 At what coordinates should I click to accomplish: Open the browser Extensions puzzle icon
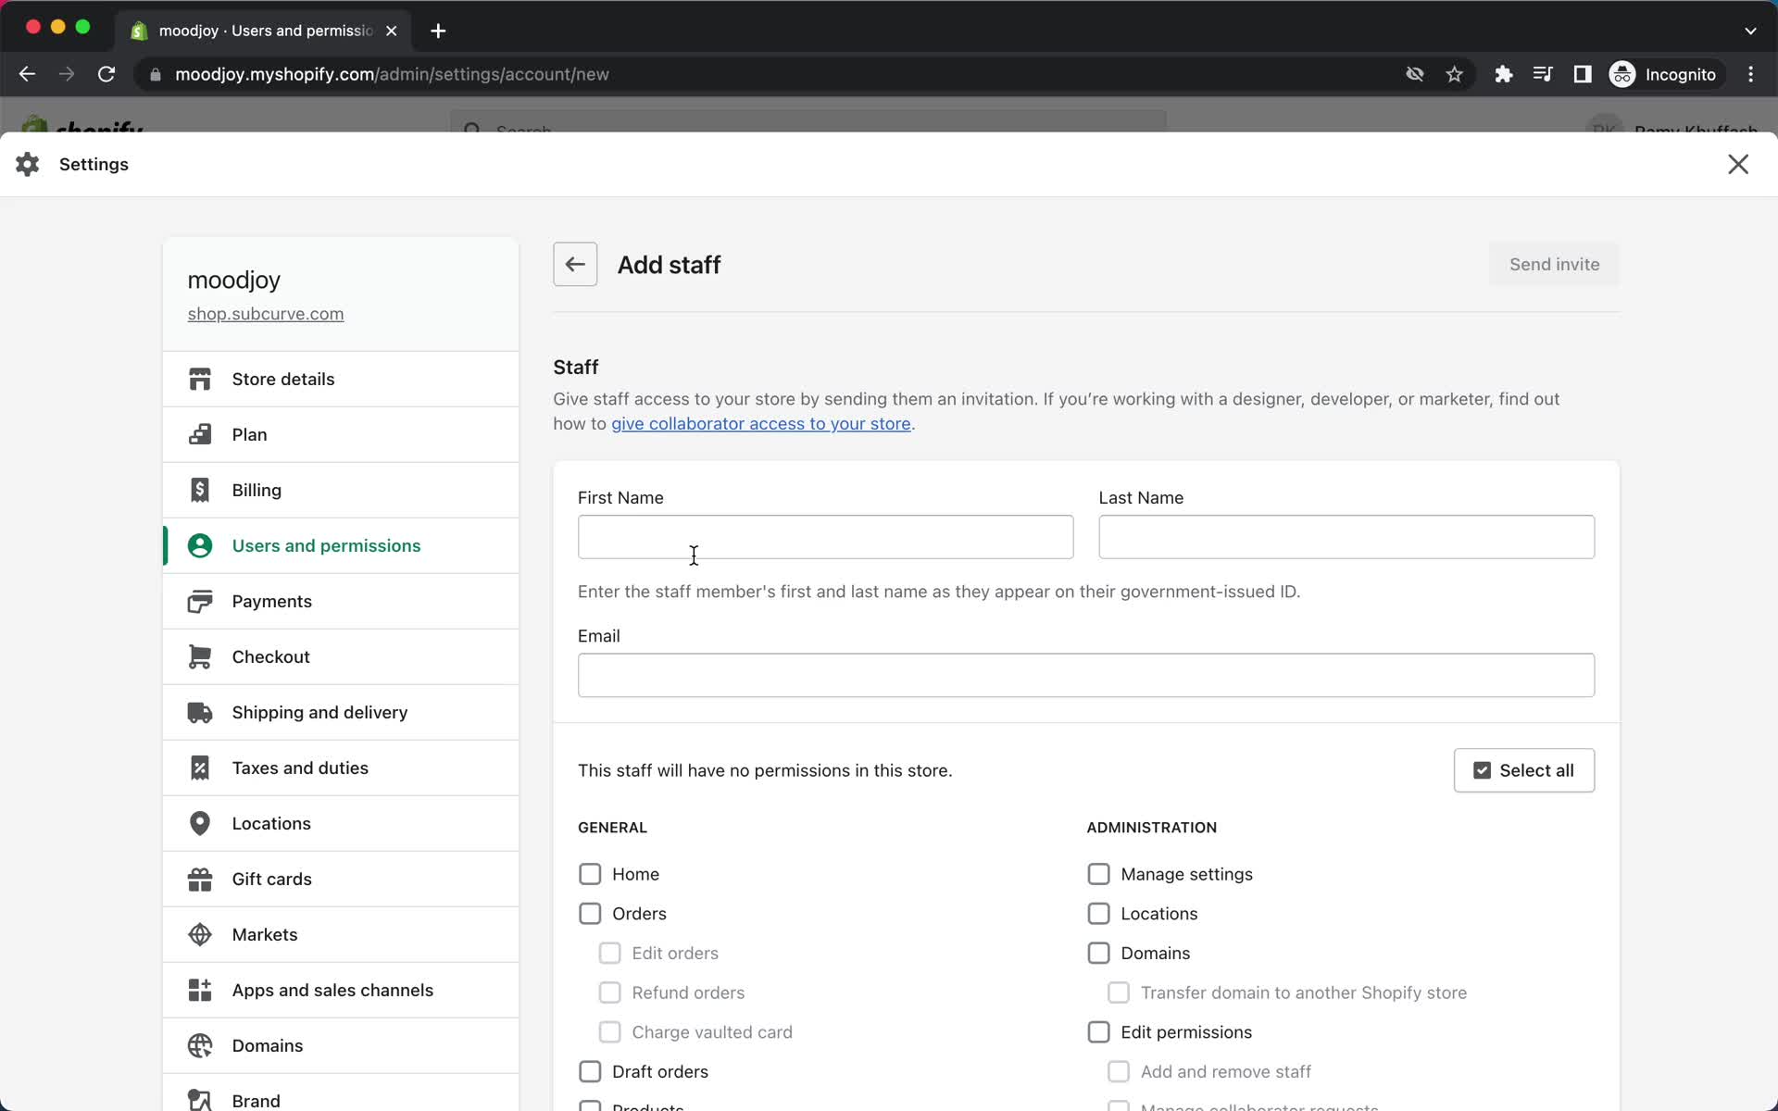pos(1504,74)
